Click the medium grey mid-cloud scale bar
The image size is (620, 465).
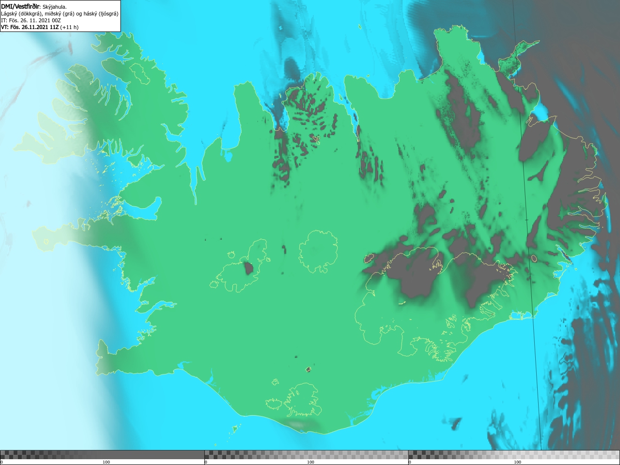[306, 455]
